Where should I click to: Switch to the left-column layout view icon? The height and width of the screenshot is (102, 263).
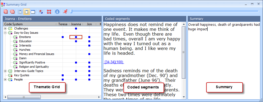click(x=20, y=12)
